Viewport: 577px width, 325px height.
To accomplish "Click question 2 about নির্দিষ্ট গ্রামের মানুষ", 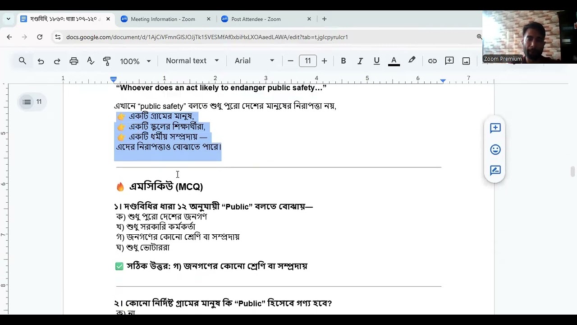I will tap(223, 303).
